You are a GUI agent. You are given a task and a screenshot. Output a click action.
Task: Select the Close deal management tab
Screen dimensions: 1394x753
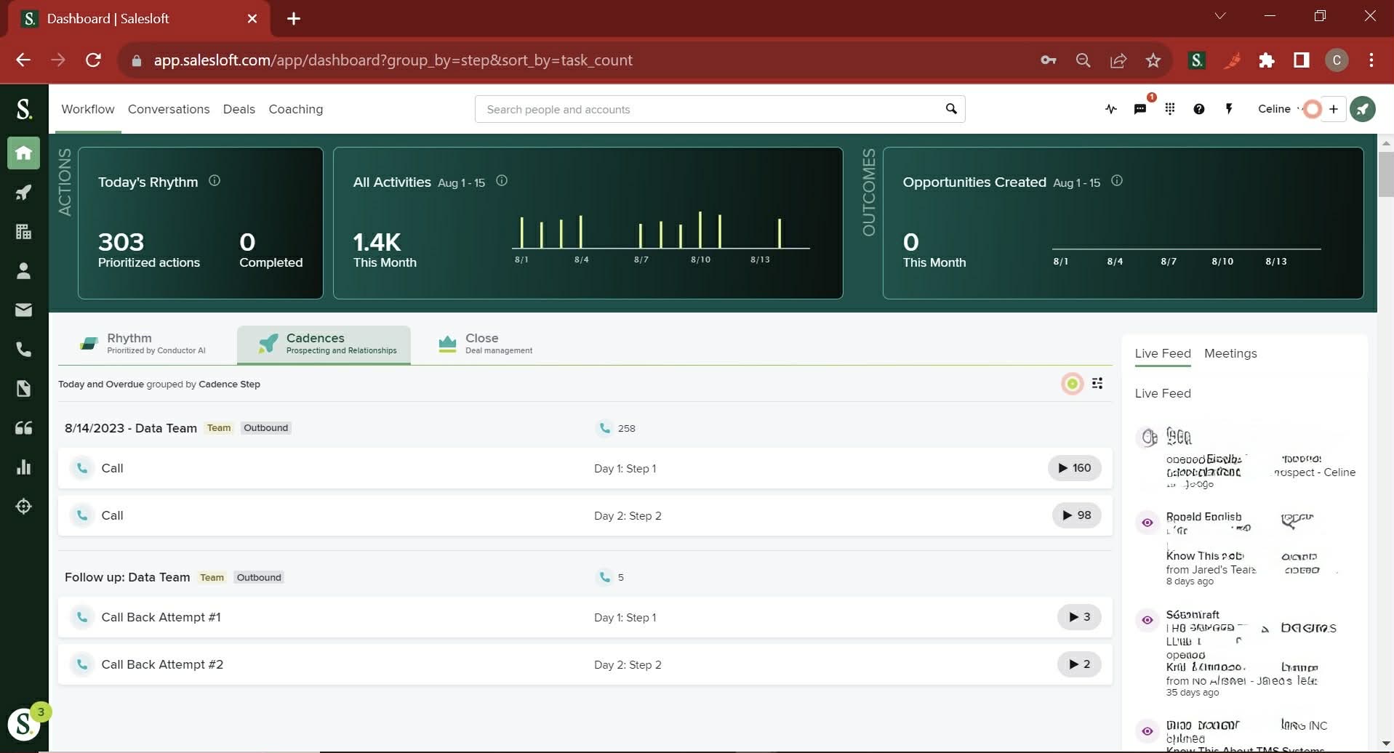click(x=486, y=344)
